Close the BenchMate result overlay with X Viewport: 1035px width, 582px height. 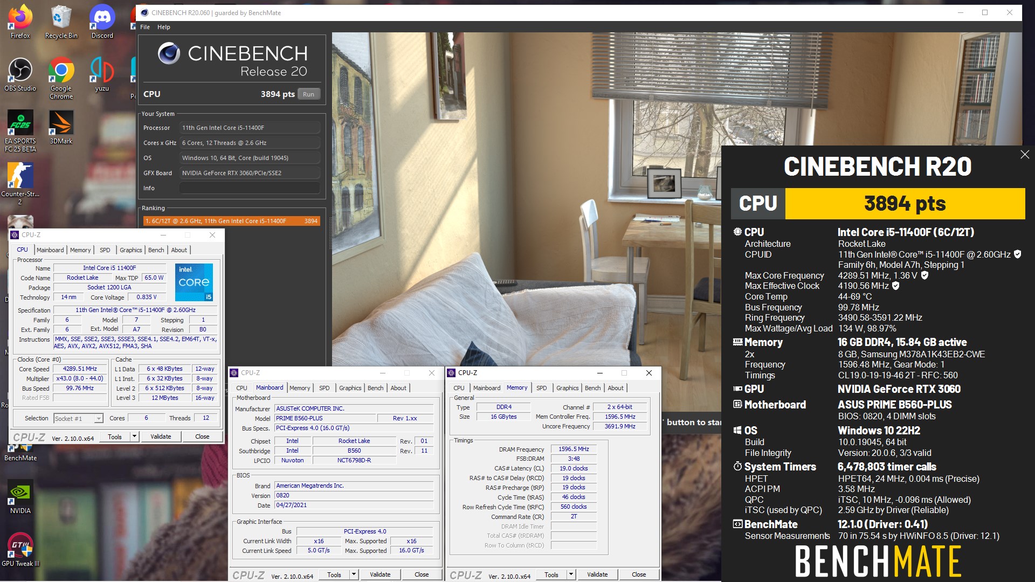(1025, 155)
